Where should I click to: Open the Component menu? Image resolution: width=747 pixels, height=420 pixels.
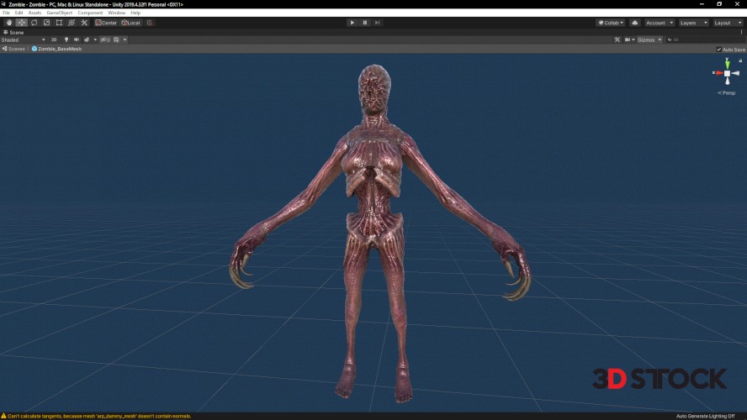(x=90, y=13)
